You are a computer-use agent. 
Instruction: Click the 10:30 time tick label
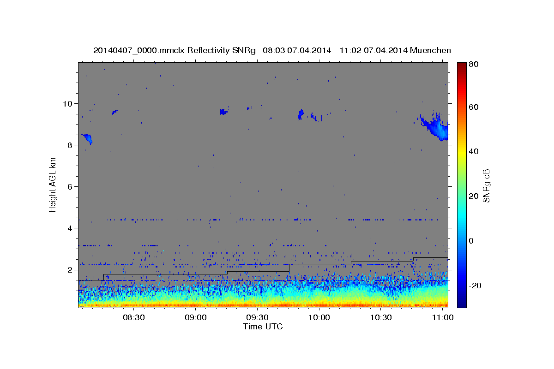pyautogui.click(x=381, y=318)
